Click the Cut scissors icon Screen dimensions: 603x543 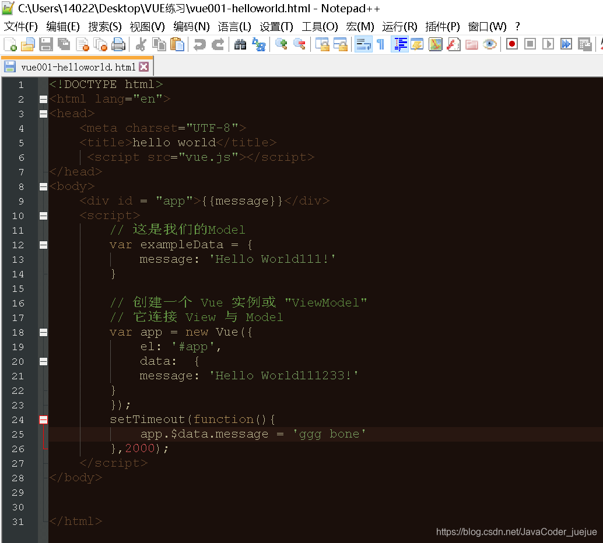pyautogui.click(x=141, y=44)
